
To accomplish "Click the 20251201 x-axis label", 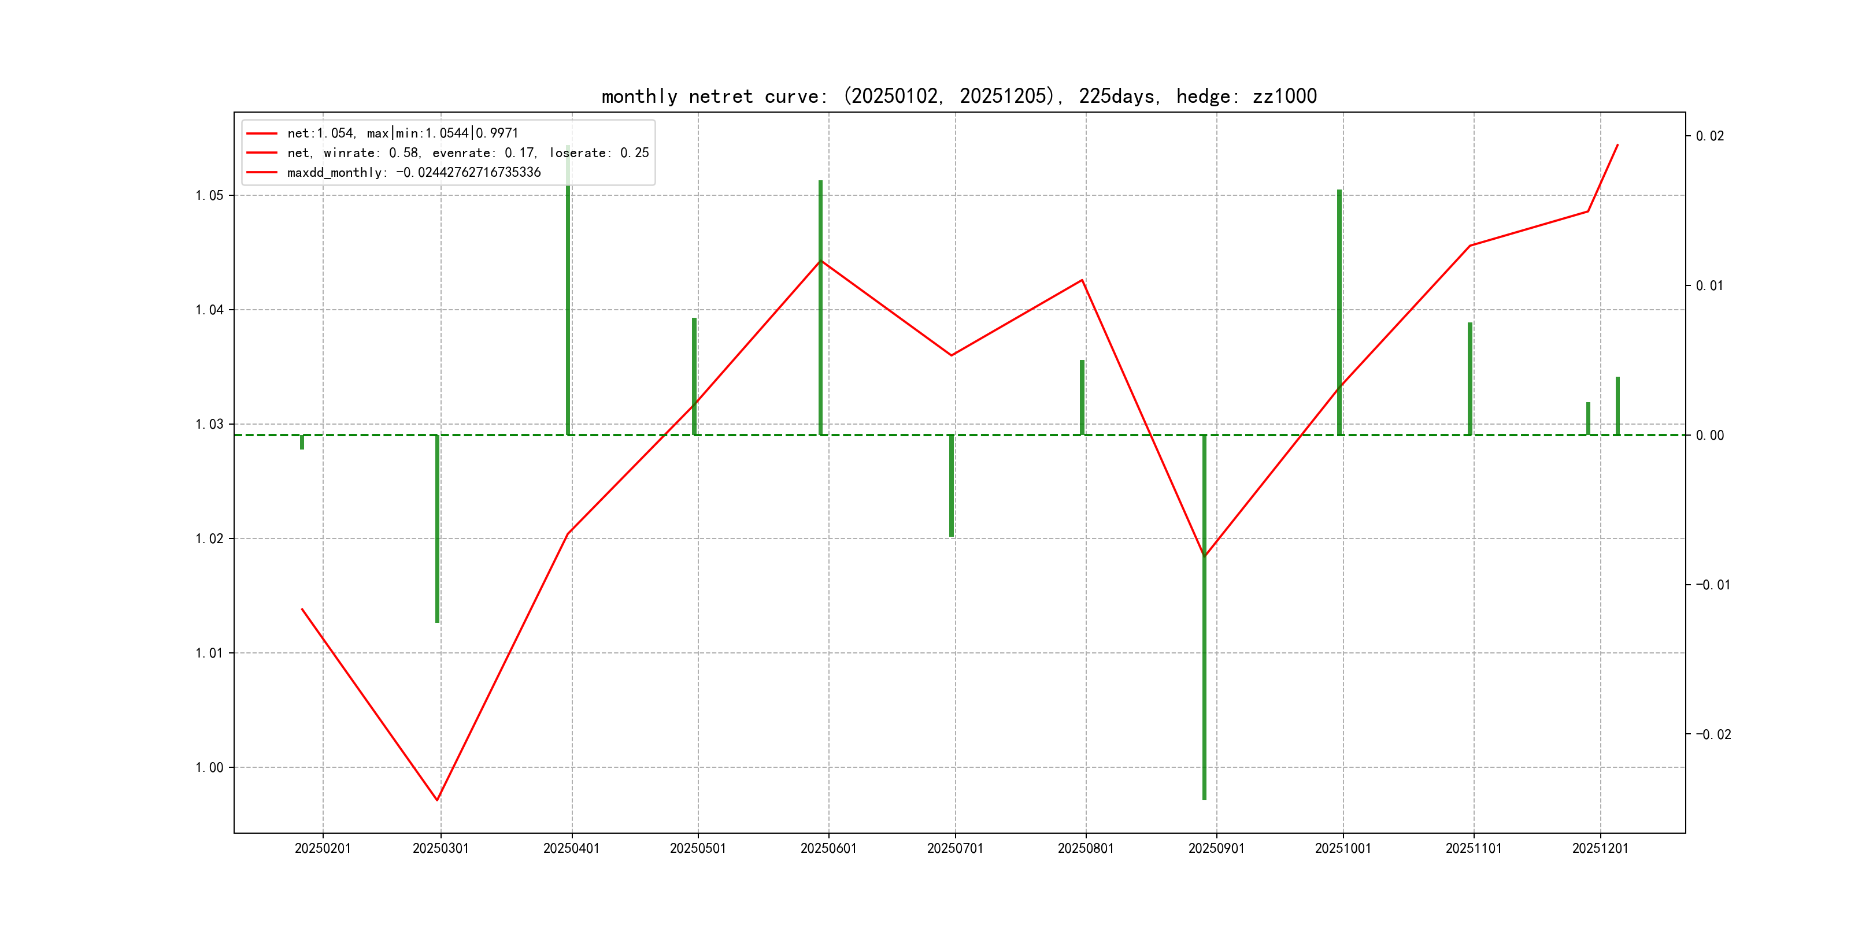I will click(1600, 849).
